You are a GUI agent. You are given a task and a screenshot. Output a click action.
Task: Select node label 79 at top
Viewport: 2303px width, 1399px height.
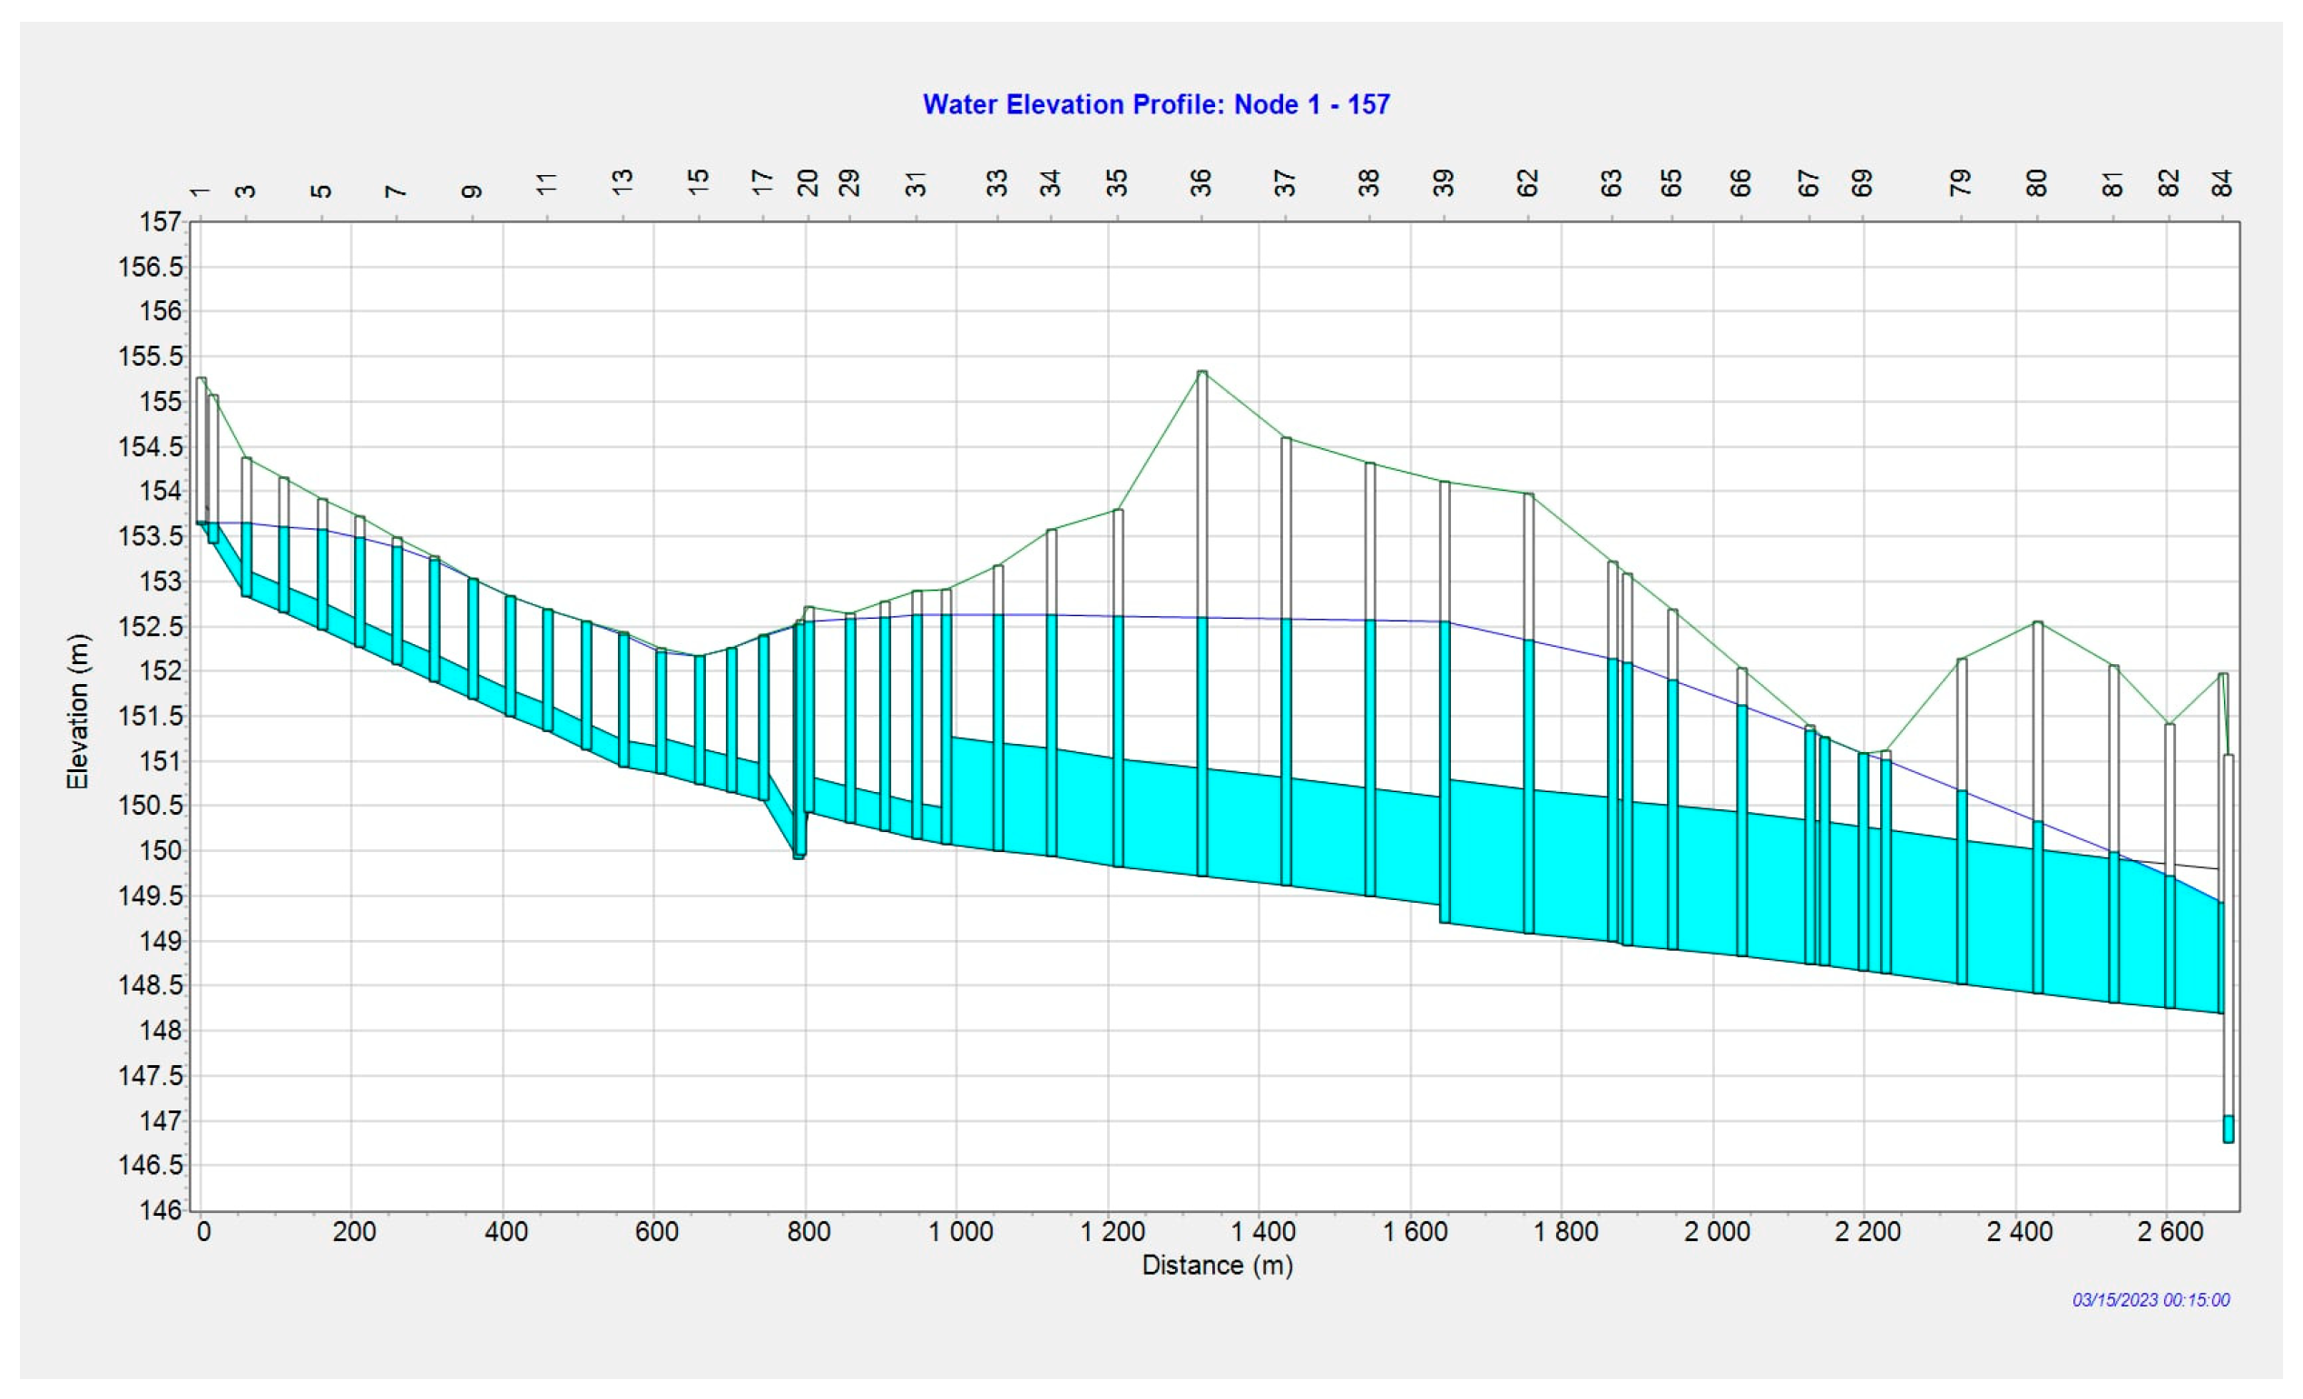click(1960, 182)
